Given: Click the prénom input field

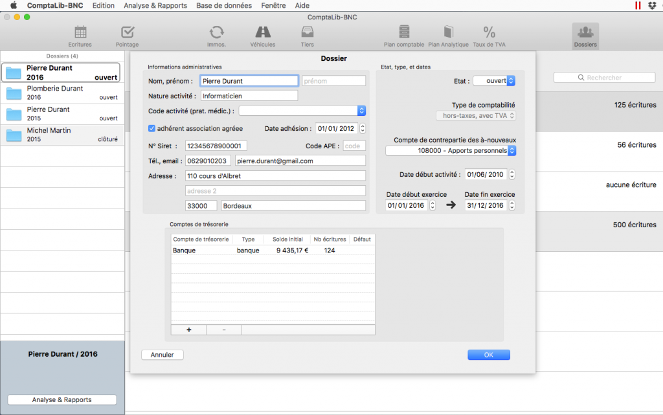Looking at the screenshot, I should 333,81.
